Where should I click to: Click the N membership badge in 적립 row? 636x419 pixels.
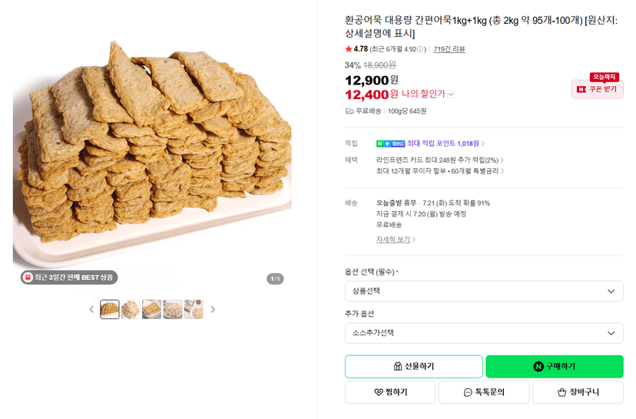tap(391, 144)
